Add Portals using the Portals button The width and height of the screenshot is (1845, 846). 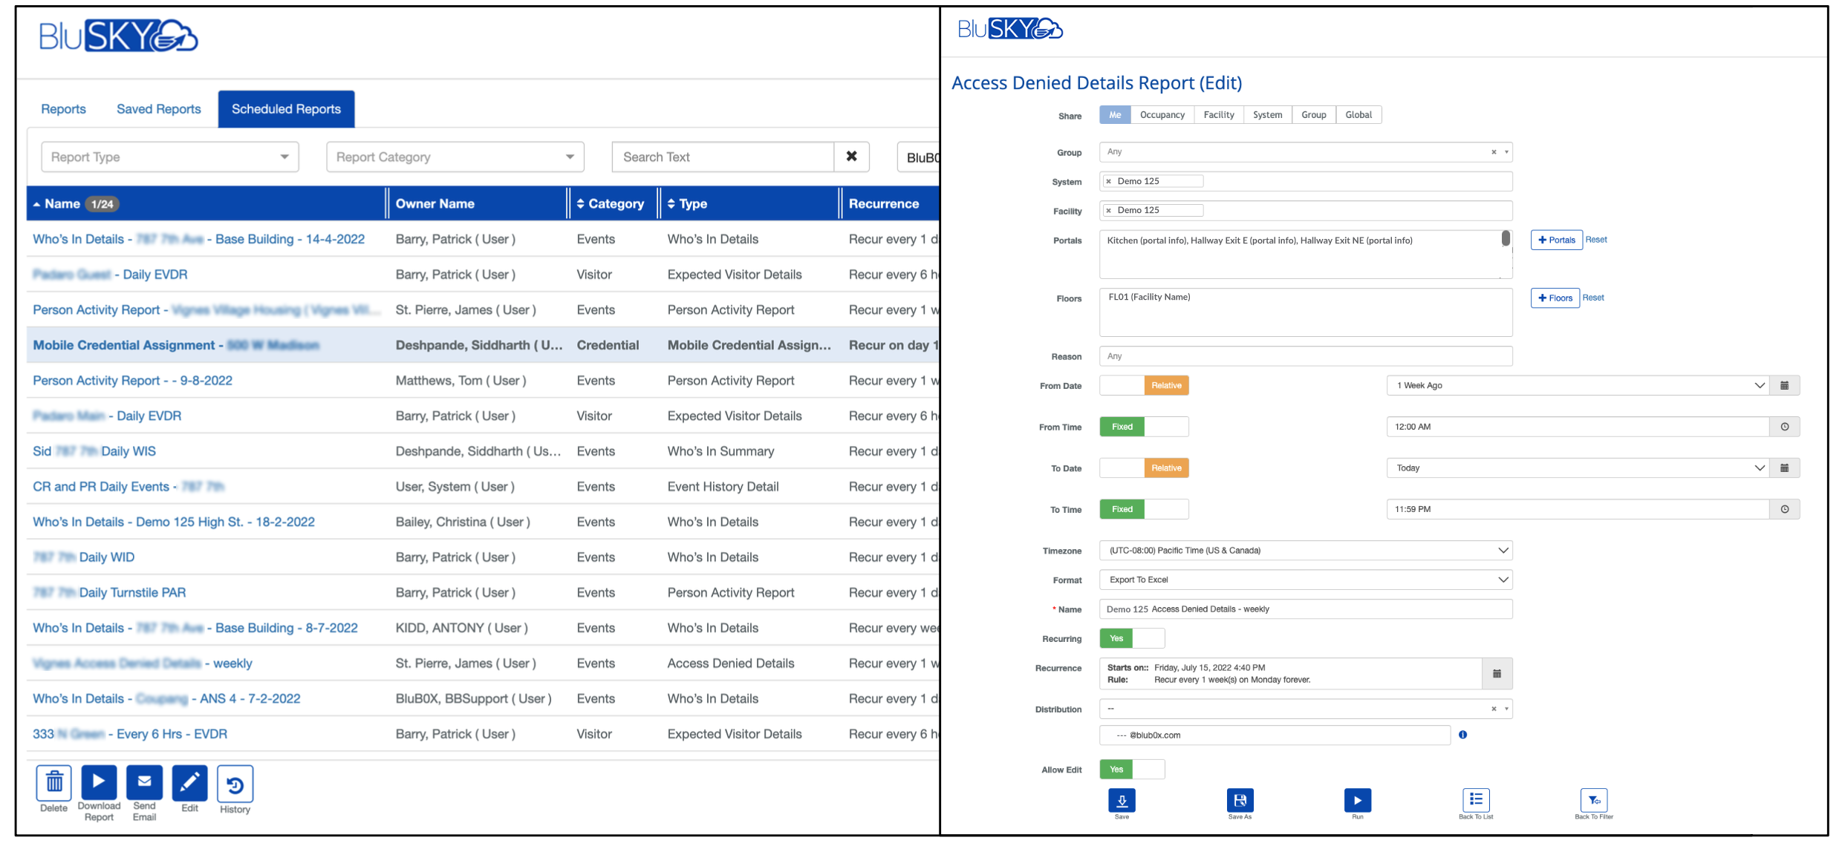[x=1556, y=239]
